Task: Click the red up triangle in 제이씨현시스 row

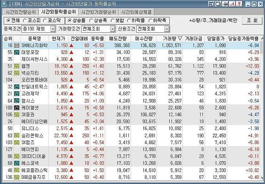Action: [71, 59]
